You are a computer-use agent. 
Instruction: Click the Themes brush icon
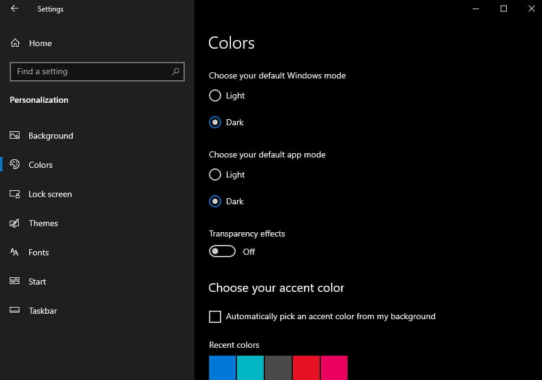pyautogui.click(x=15, y=223)
